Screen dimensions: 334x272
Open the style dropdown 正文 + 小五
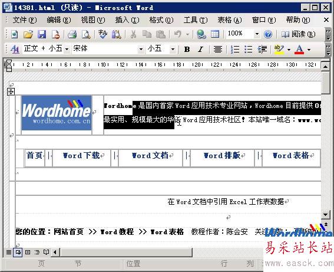(x=67, y=50)
